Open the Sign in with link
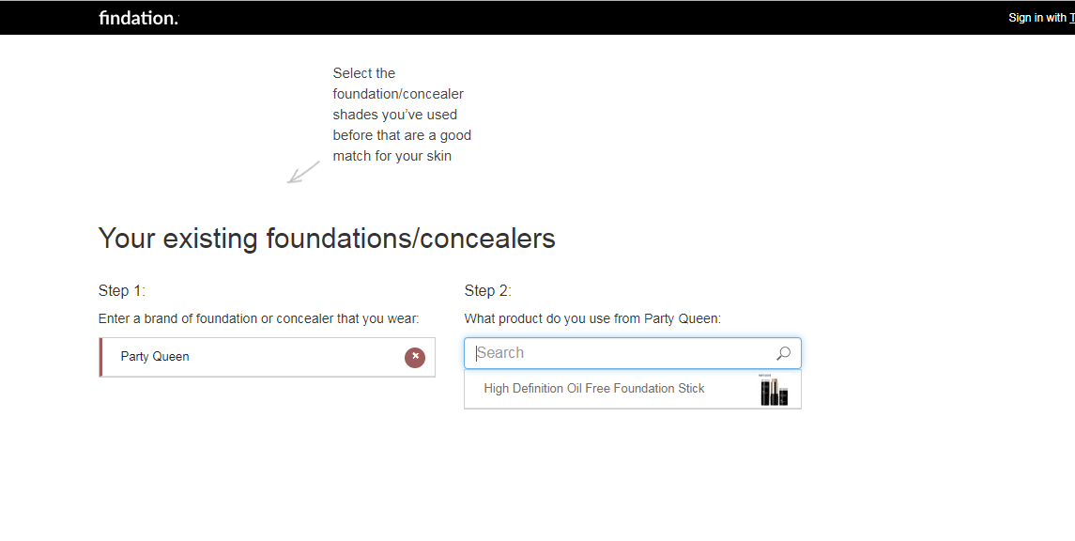The height and width of the screenshot is (541, 1075). click(x=1040, y=18)
